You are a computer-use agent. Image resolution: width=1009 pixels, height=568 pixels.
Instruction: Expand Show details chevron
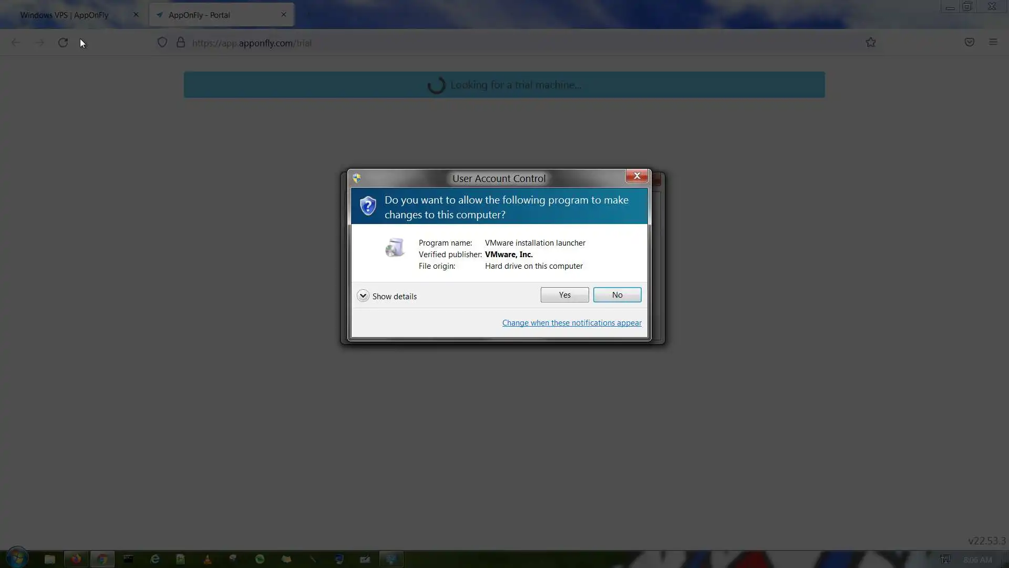[363, 296]
